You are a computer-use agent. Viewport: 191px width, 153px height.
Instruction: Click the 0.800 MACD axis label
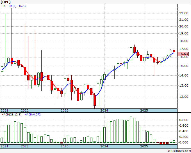coord(184,120)
